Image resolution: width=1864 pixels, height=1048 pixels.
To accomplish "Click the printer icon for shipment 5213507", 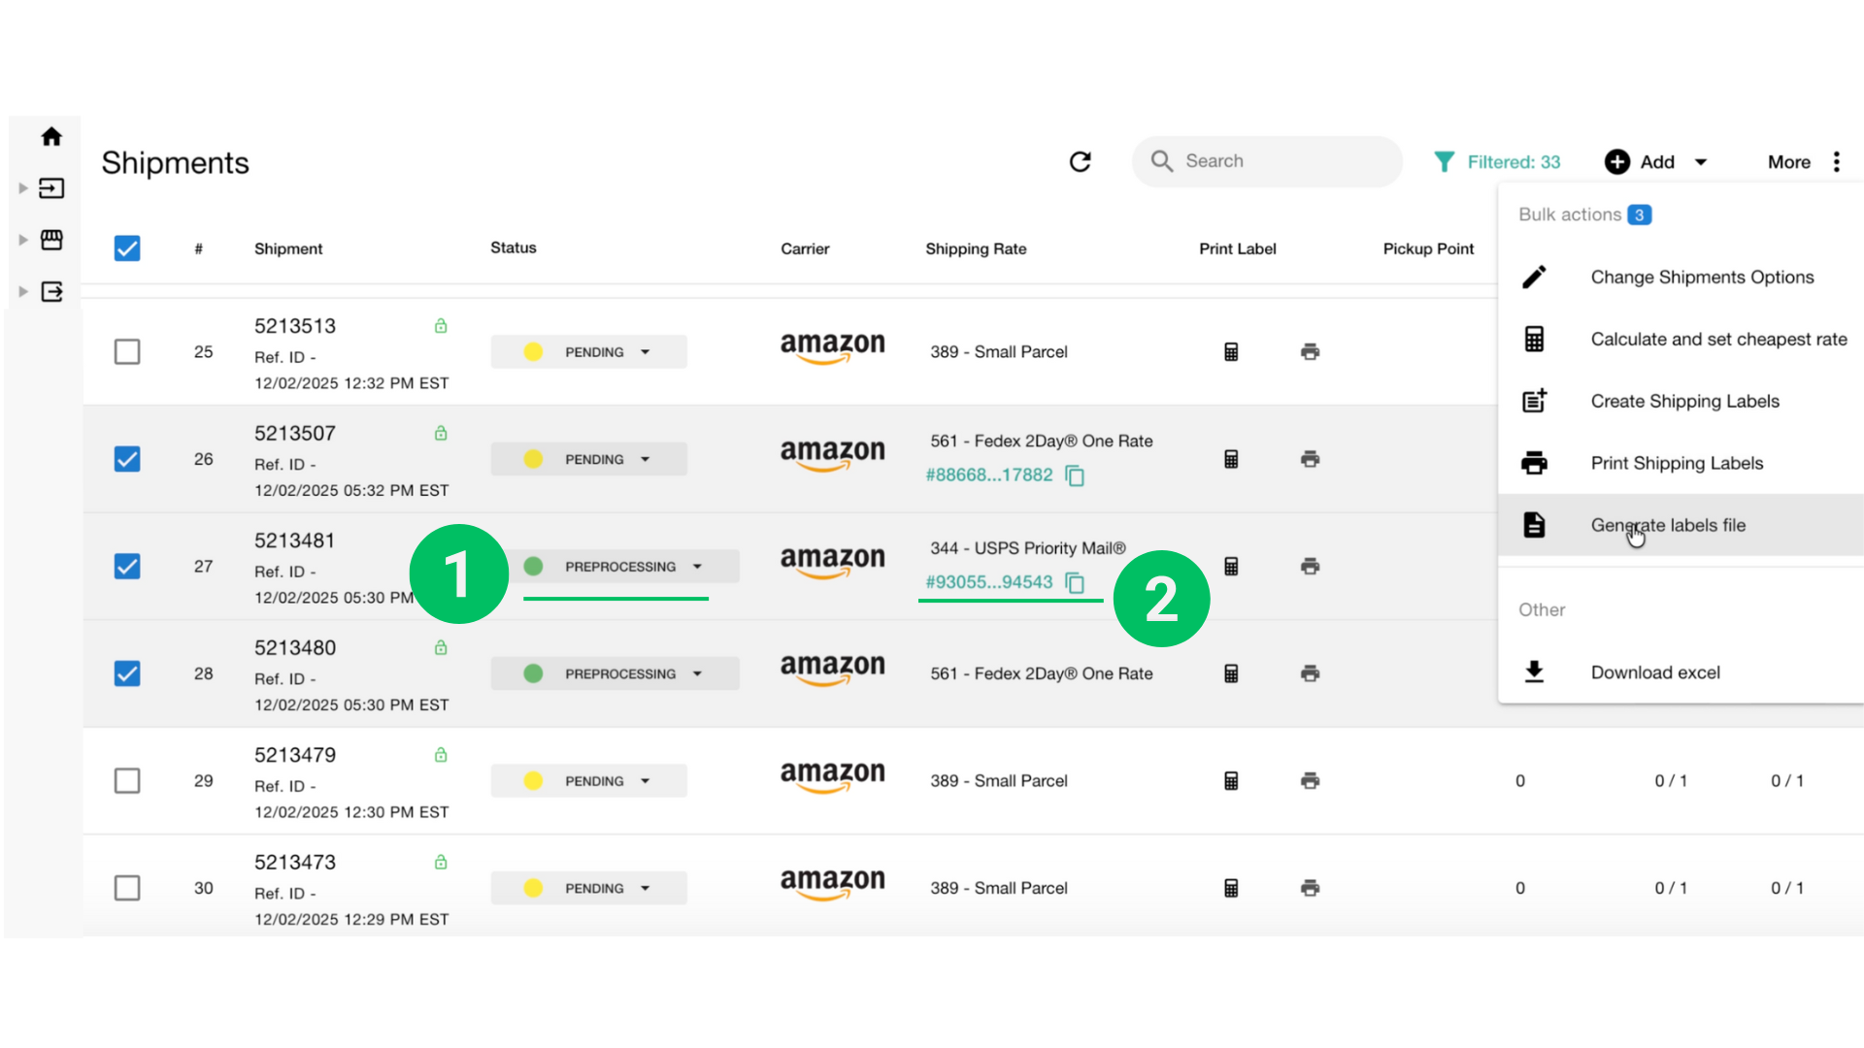I will tap(1311, 458).
